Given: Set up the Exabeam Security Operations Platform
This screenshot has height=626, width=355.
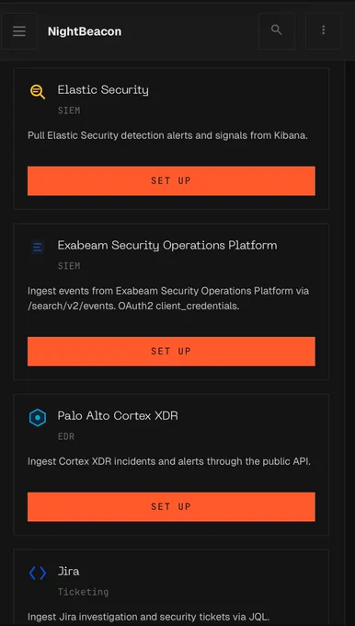Looking at the screenshot, I should click(171, 352).
